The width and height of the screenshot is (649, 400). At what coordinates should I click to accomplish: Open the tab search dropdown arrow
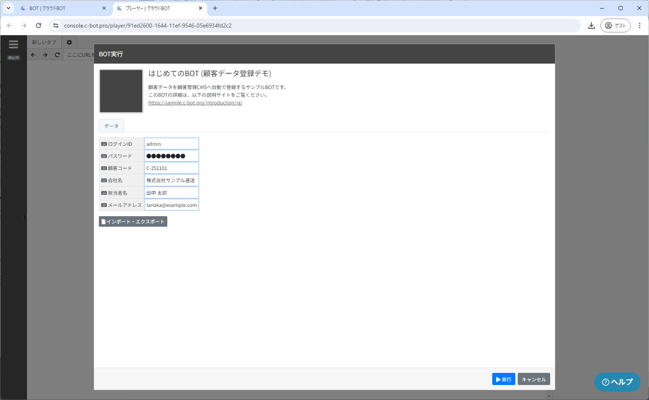pyautogui.click(x=9, y=8)
